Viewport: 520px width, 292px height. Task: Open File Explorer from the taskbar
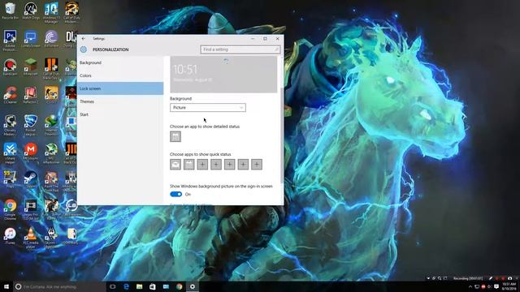tap(139, 286)
